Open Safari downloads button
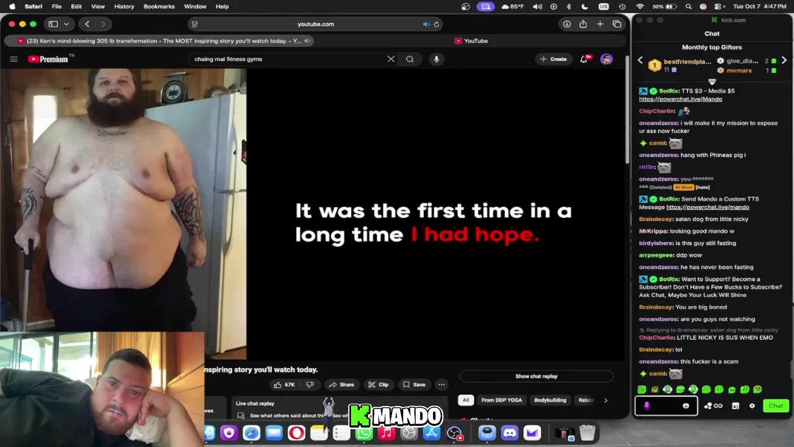Viewport: 794px width, 447px height. tap(566, 24)
